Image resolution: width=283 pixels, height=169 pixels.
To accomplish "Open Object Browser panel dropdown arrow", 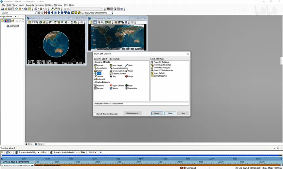I will pyautogui.click(x=15, y=16).
